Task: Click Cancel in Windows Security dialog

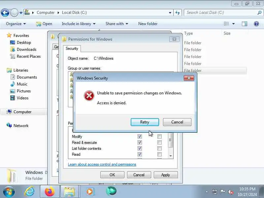Action: pos(177,122)
